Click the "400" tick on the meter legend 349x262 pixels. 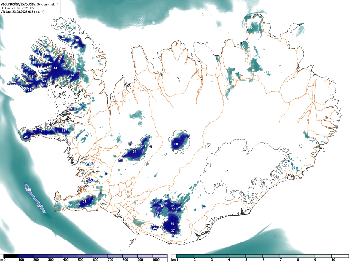point(65,260)
